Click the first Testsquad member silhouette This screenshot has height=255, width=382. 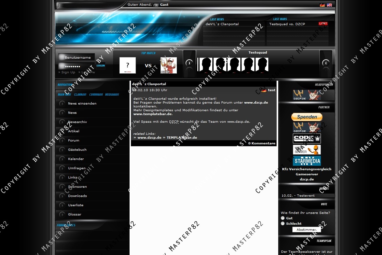205,65
